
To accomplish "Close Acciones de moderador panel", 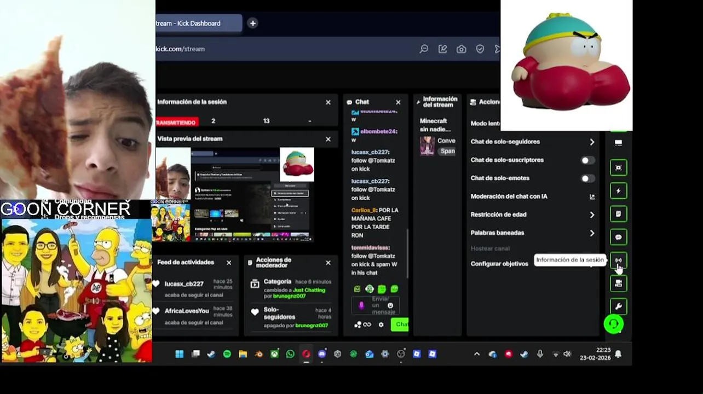I will tap(328, 263).
